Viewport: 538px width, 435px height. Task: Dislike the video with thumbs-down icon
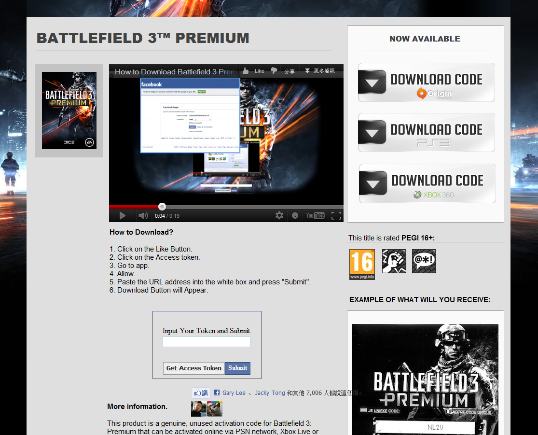coord(274,71)
